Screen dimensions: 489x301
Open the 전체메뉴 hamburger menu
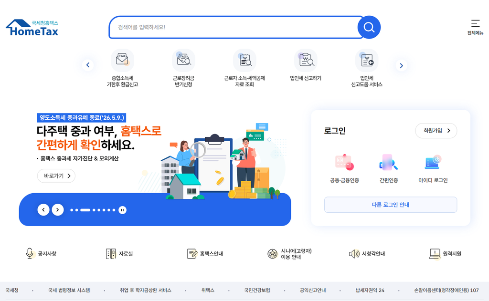(475, 27)
